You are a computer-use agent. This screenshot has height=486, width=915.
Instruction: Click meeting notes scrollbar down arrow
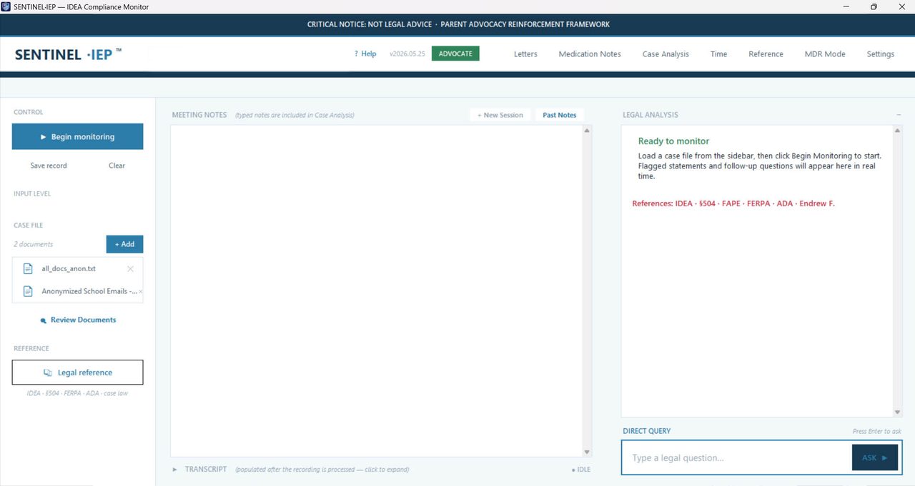[588, 452]
